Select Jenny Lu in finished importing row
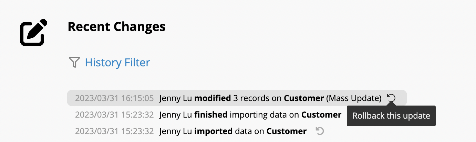This screenshot has height=142, width=476. 176,114
